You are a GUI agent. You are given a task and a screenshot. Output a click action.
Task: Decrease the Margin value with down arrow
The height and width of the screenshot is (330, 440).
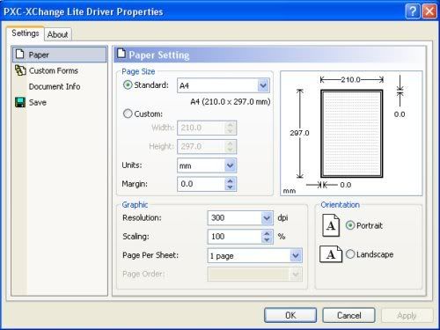(230, 187)
